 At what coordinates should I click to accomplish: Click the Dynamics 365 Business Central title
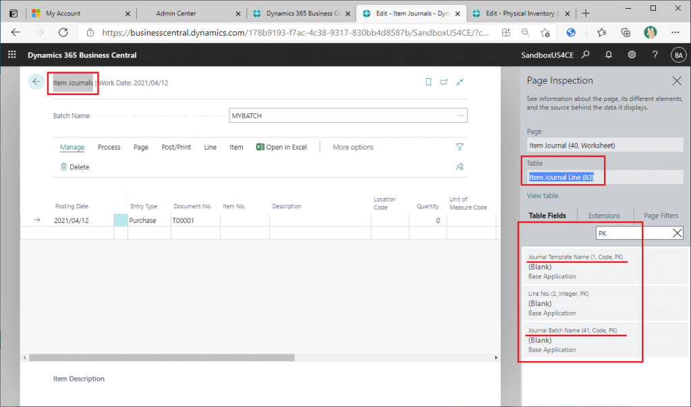coord(82,55)
